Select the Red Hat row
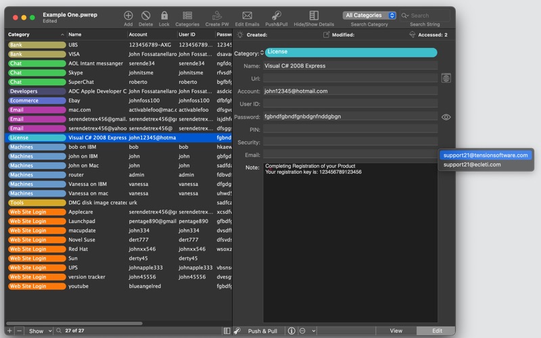Image resolution: width=541 pixels, height=338 pixels. click(x=118, y=249)
